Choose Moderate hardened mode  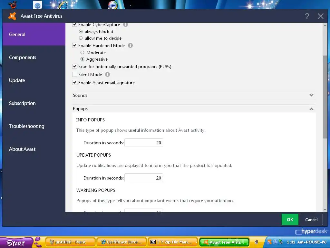82,53
